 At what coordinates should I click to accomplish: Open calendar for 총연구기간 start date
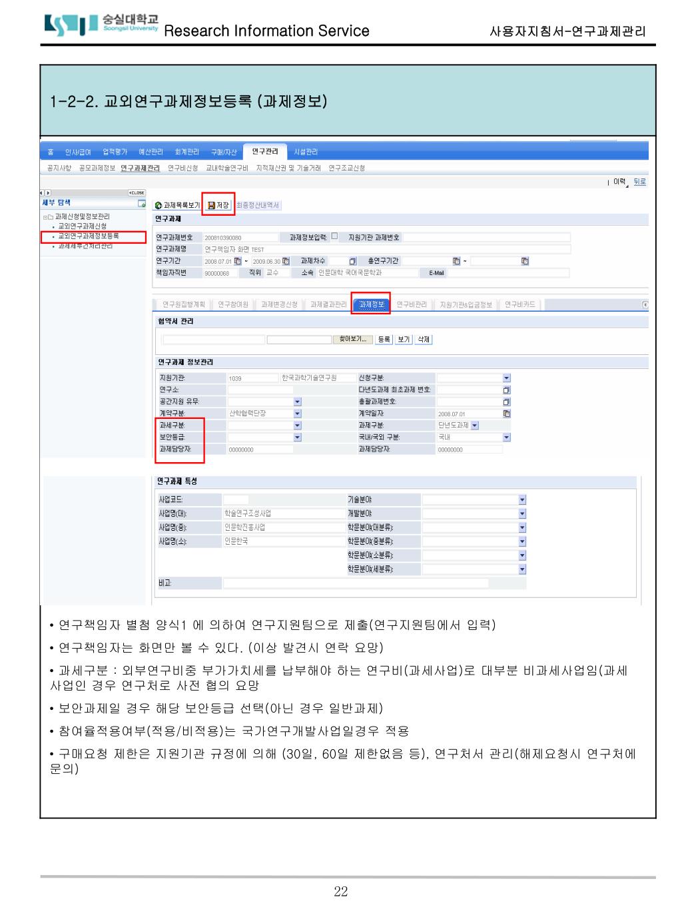pos(456,261)
